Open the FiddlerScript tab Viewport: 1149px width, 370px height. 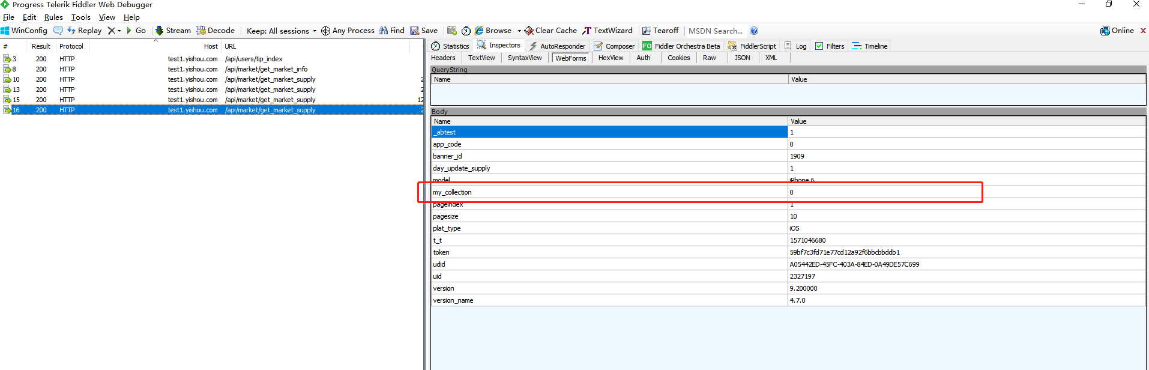click(752, 46)
